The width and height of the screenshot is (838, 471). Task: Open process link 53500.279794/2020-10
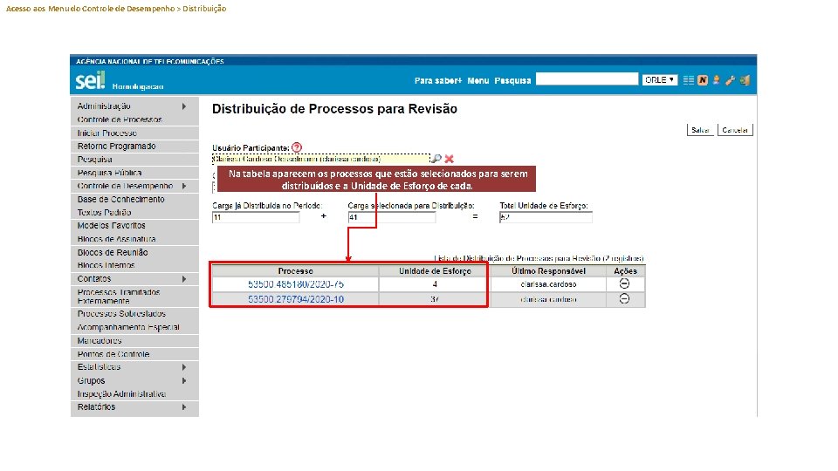[296, 299]
